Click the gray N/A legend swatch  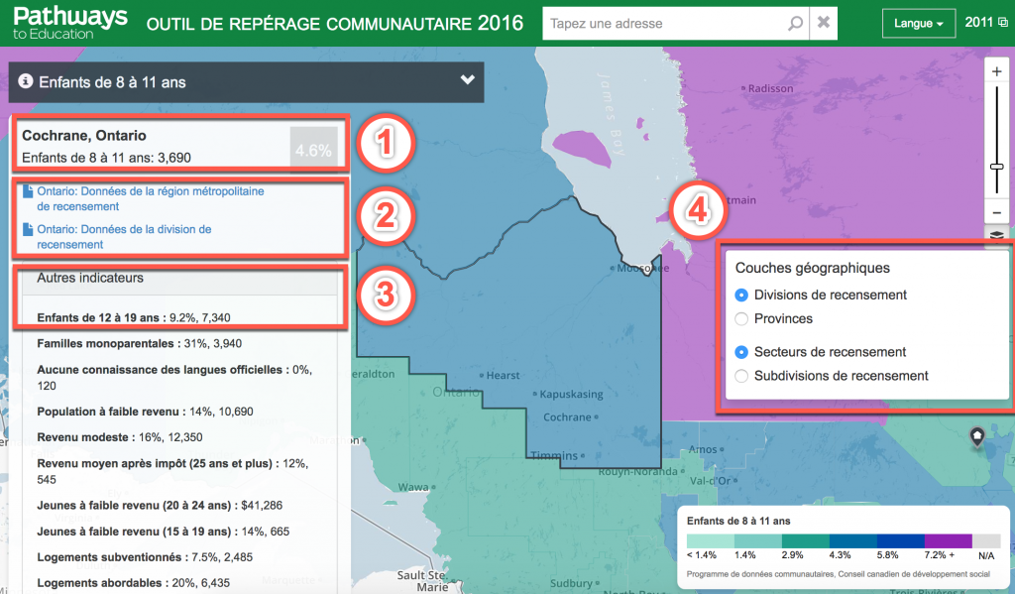pyautogui.click(x=986, y=540)
